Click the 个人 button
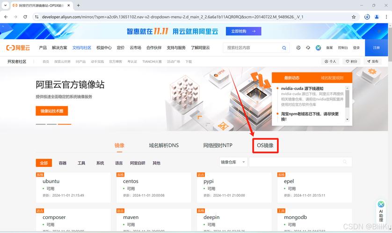392x233 pixels. coord(330,62)
